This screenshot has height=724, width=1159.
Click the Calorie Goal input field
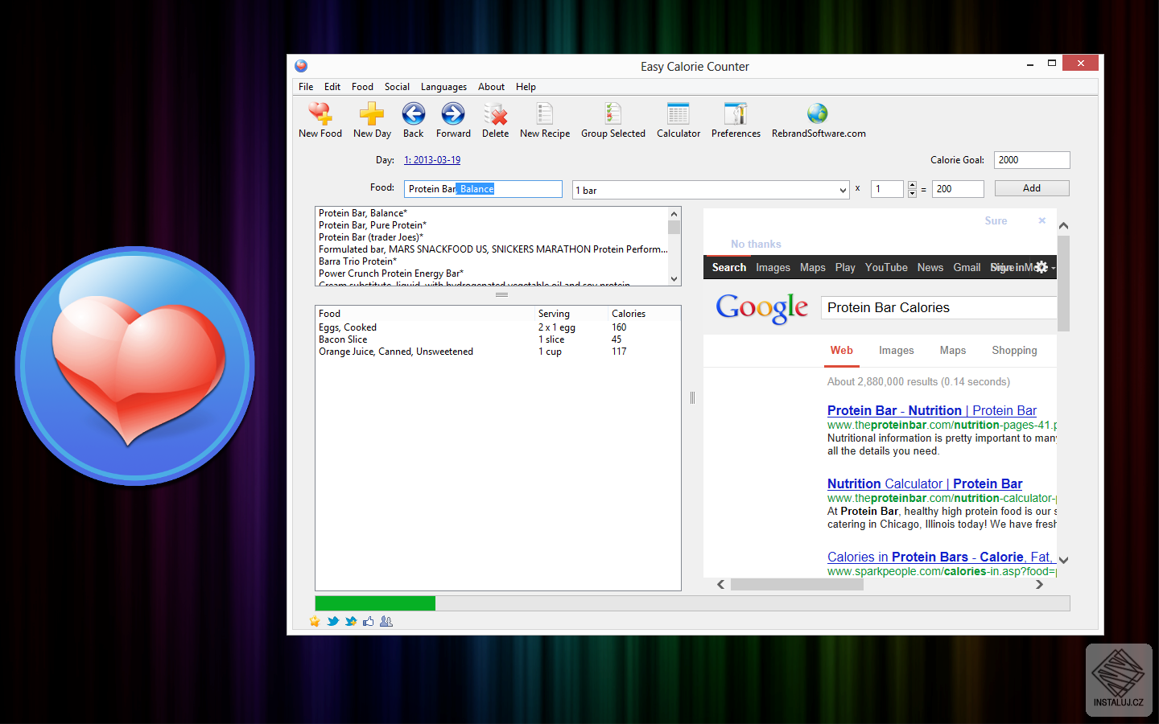click(x=1032, y=160)
